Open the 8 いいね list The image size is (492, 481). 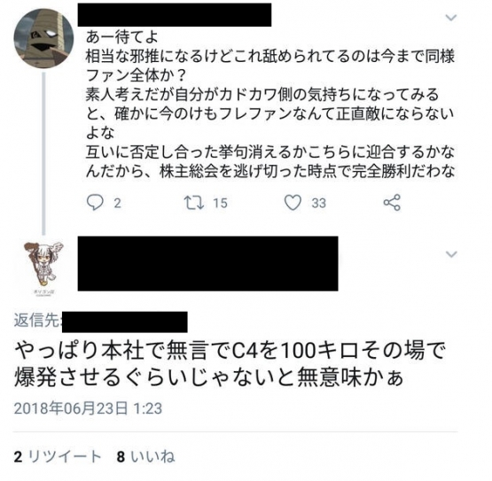[x=145, y=456]
